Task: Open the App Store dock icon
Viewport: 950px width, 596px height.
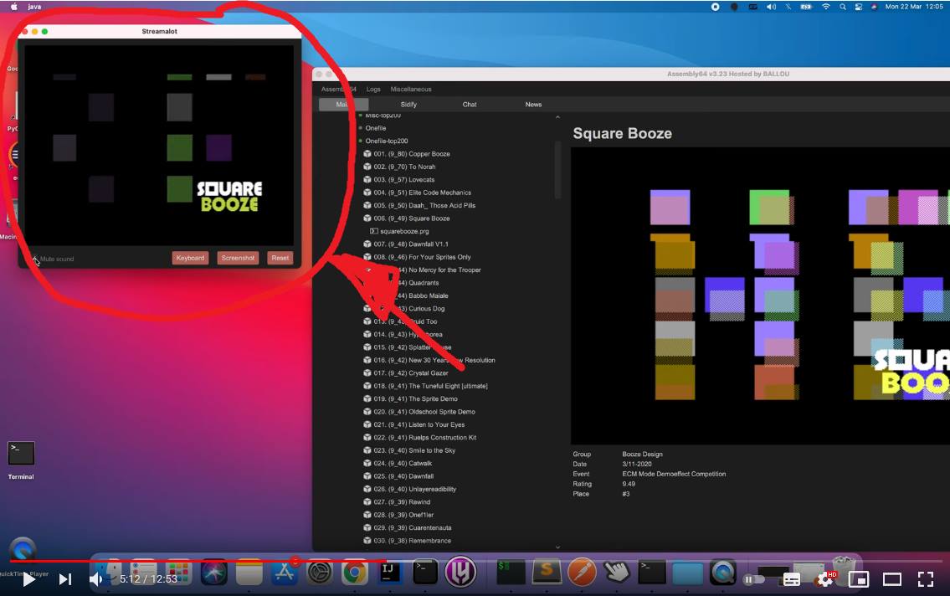Action: 284,573
